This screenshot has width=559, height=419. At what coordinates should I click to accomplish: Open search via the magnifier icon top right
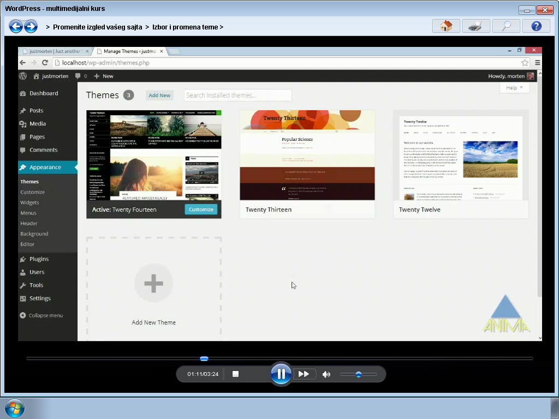pos(506,26)
